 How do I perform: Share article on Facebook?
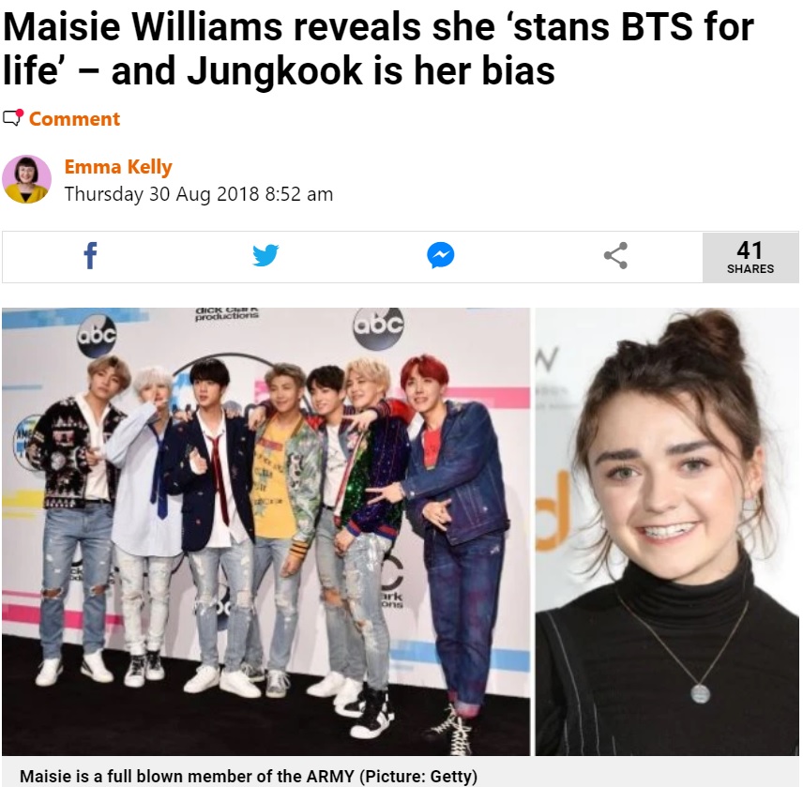click(90, 255)
